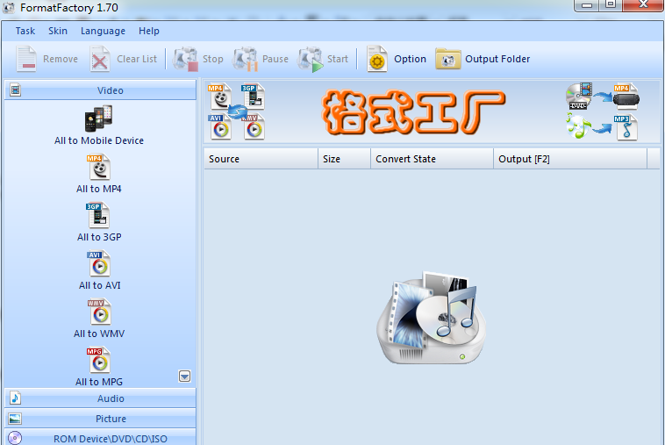This screenshot has height=445, width=665.
Task: Select the All to MP4 icon
Action: 99,167
